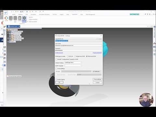Click the OpenBOM Locate ribbon icon
156x117 pixels.
[6, 19]
